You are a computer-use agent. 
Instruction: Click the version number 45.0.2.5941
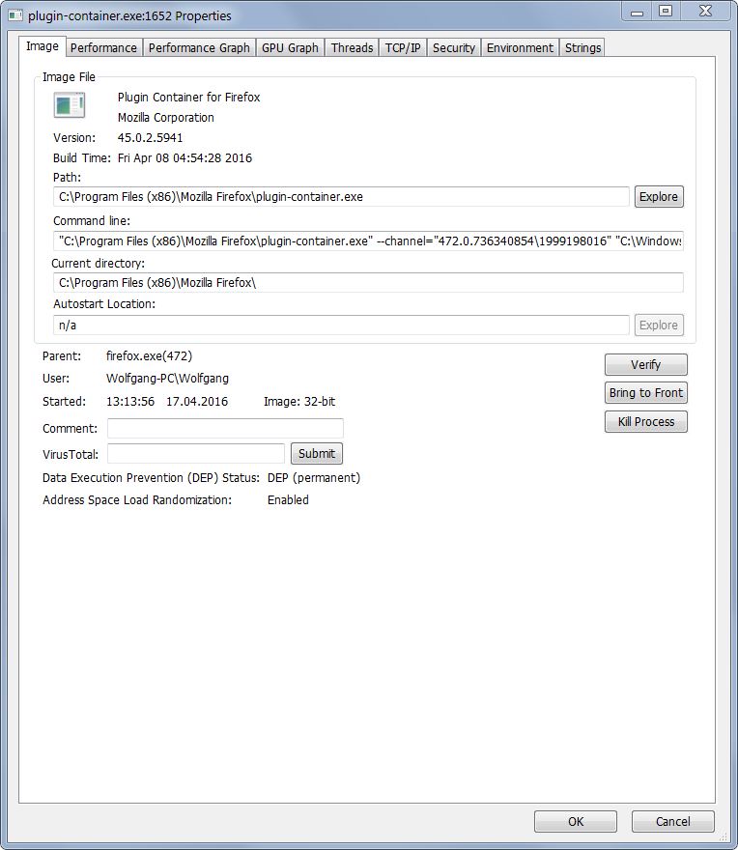[x=150, y=138]
